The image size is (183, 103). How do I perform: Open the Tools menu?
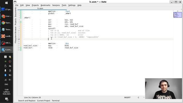(64, 5)
